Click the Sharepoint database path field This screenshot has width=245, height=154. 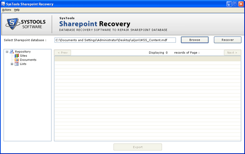[115, 40]
